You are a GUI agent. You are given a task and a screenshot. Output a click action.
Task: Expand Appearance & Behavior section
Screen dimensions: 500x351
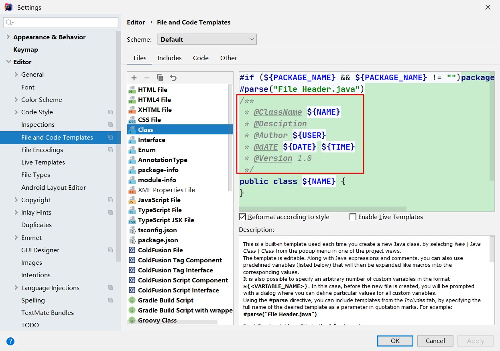tap(8, 37)
